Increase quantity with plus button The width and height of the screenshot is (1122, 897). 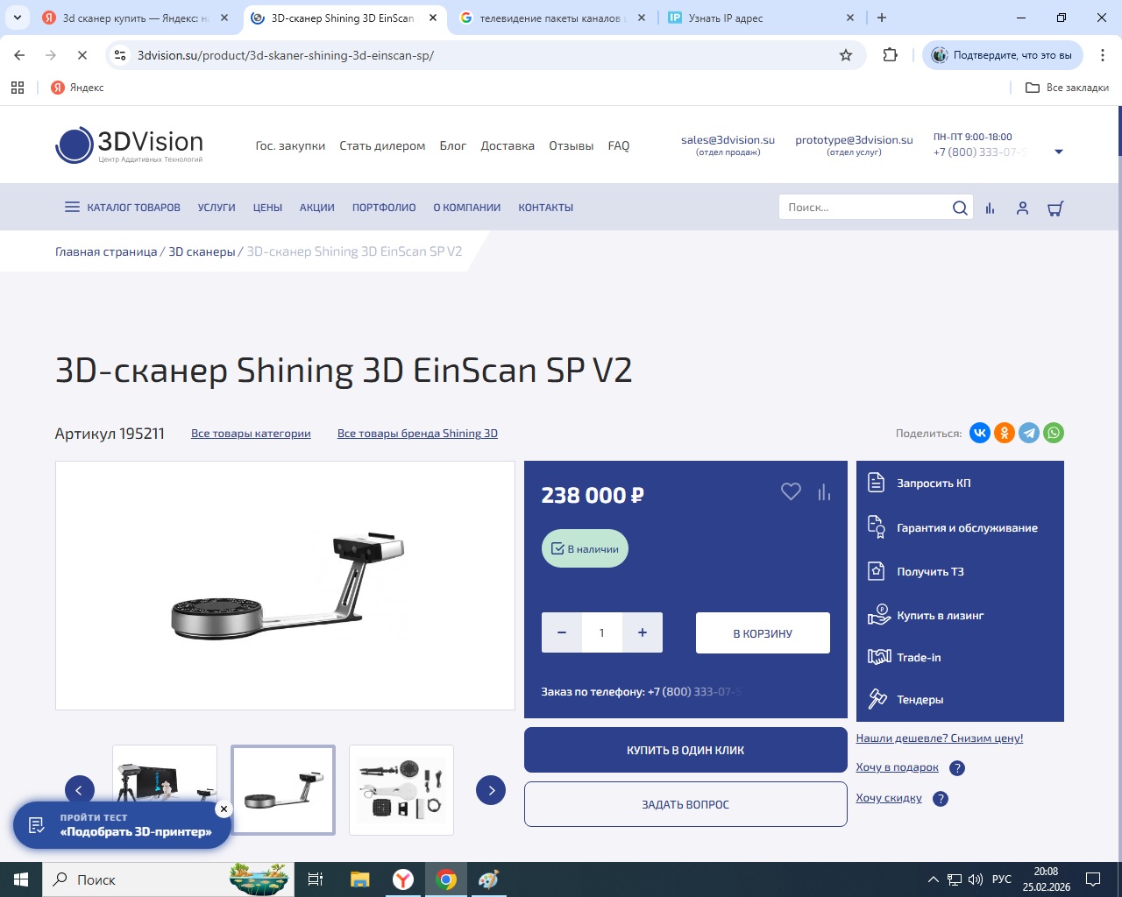click(x=643, y=632)
